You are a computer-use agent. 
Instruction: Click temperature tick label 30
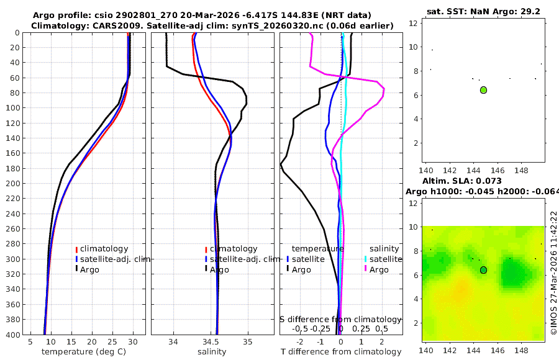[x=133, y=342]
